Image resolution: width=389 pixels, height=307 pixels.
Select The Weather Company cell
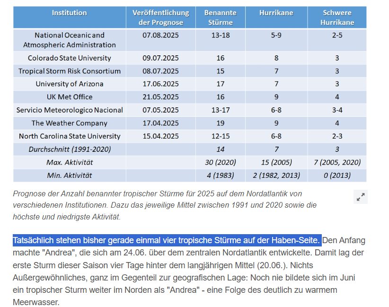70,123
